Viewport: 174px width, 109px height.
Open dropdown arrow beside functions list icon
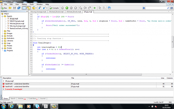click(x=47, y=8)
